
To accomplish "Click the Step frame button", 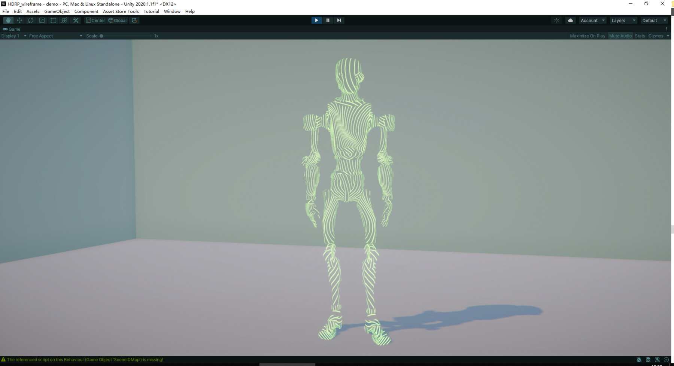I will click(x=339, y=20).
